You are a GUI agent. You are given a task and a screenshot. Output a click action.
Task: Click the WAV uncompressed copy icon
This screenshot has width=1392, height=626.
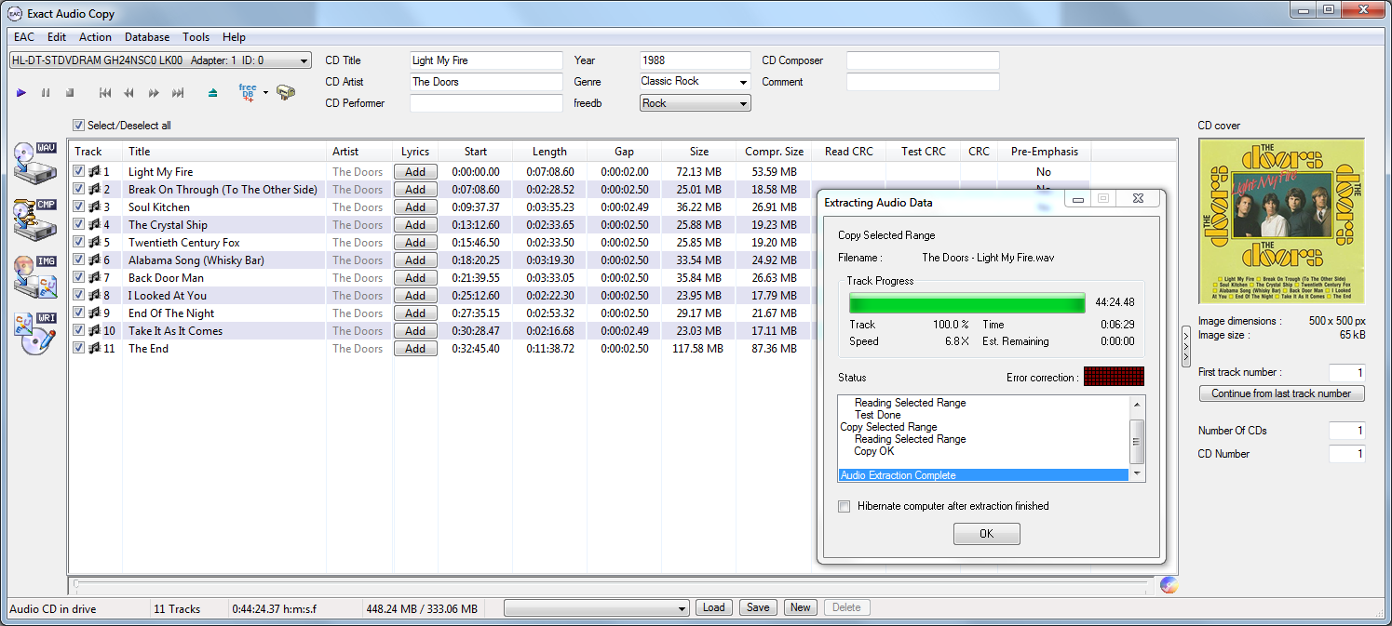pyautogui.click(x=35, y=164)
